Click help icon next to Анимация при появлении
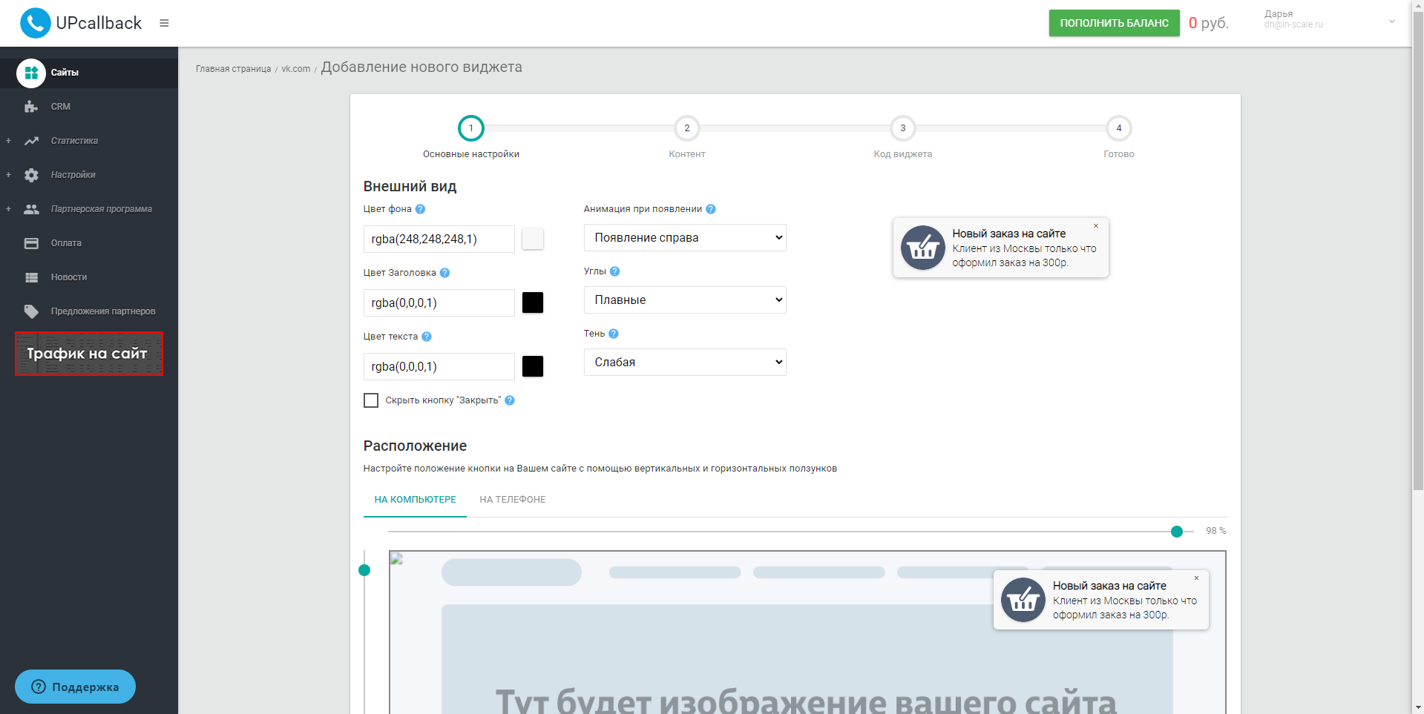 click(711, 209)
